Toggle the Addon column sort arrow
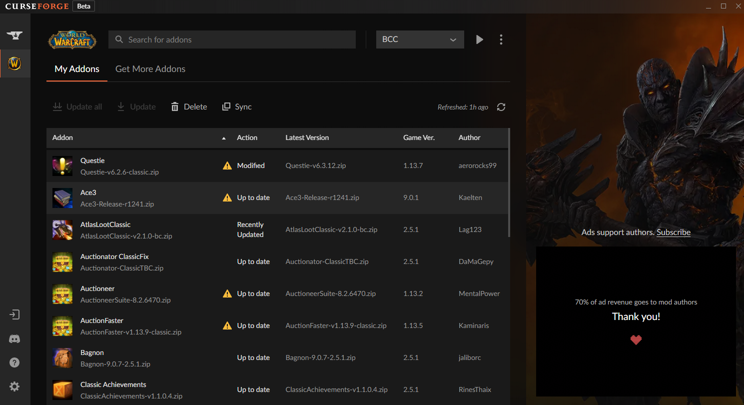This screenshot has width=744, height=405. (224, 138)
